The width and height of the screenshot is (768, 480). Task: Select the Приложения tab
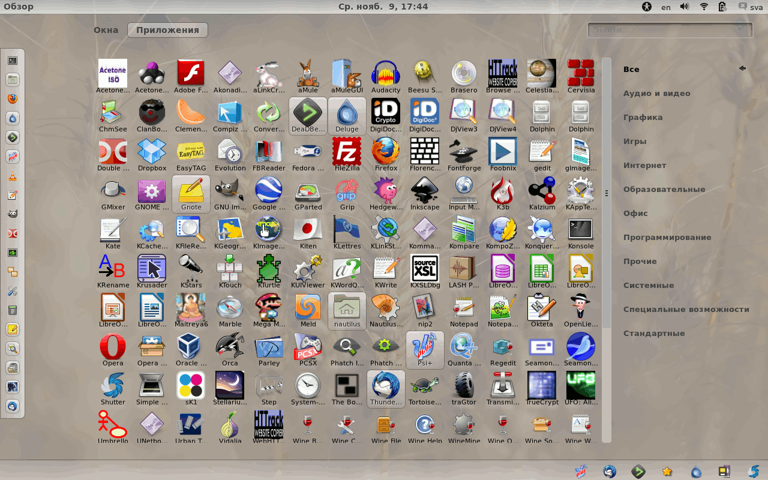[167, 30]
